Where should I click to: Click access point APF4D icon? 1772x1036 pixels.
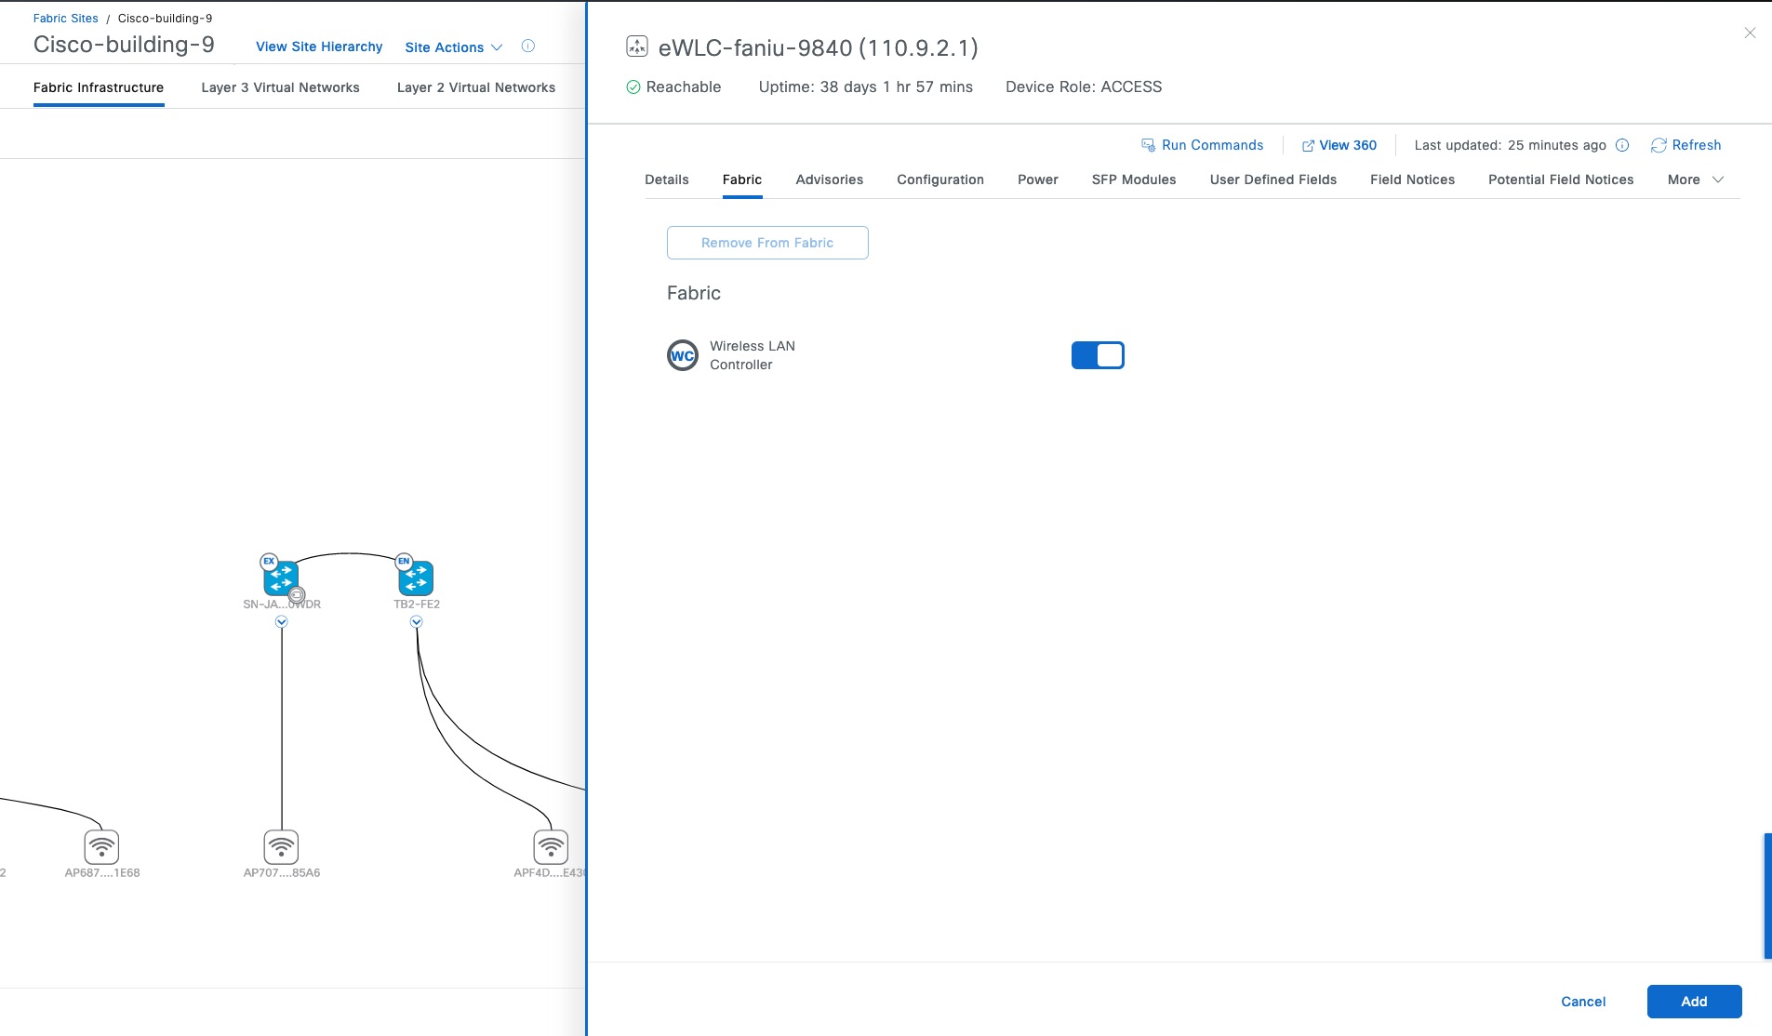point(551,846)
